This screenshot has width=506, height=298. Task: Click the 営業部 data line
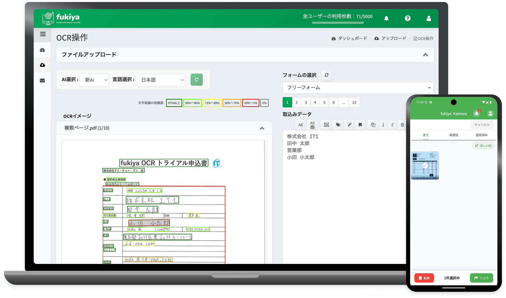(294, 150)
